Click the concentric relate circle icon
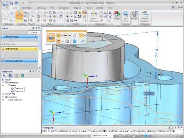 (x=76, y=13)
